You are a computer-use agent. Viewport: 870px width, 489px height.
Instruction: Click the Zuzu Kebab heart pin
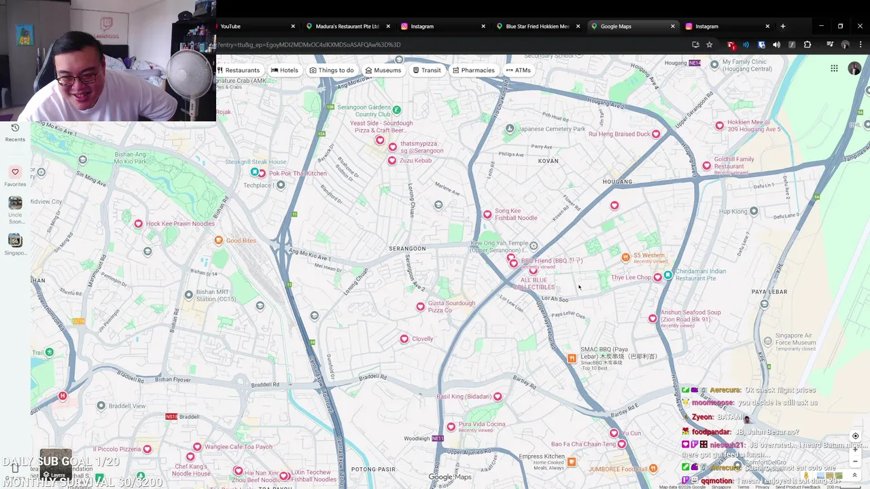(x=391, y=160)
